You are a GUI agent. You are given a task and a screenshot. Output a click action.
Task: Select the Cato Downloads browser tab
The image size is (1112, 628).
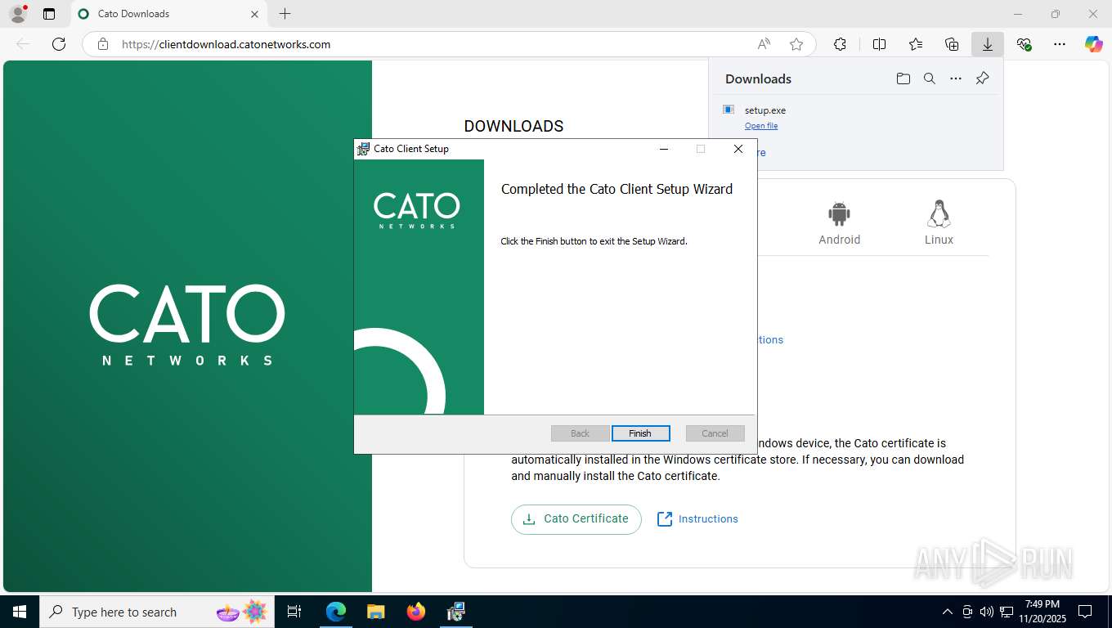[168, 14]
